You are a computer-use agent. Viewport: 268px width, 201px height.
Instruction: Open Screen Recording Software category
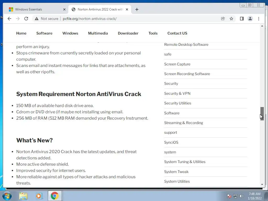click(x=187, y=74)
